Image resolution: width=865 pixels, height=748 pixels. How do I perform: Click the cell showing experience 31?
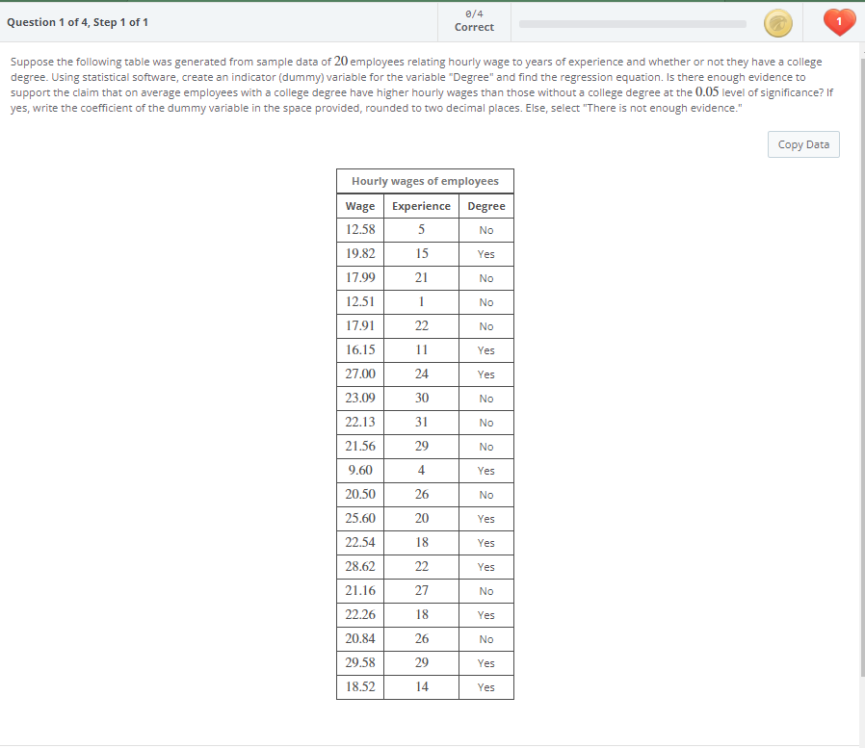[421, 422]
